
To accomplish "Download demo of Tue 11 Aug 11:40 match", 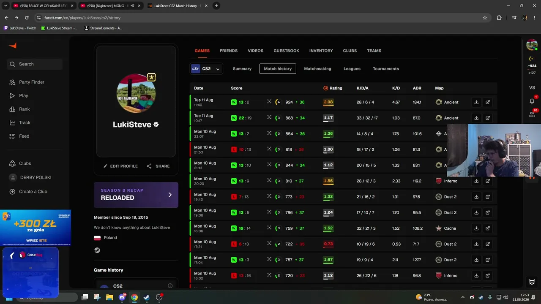I will [x=476, y=102].
